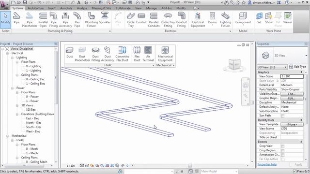Collapse the Graphics properties section
The width and height of the screenshot is (310, 174).
point(301,72)
